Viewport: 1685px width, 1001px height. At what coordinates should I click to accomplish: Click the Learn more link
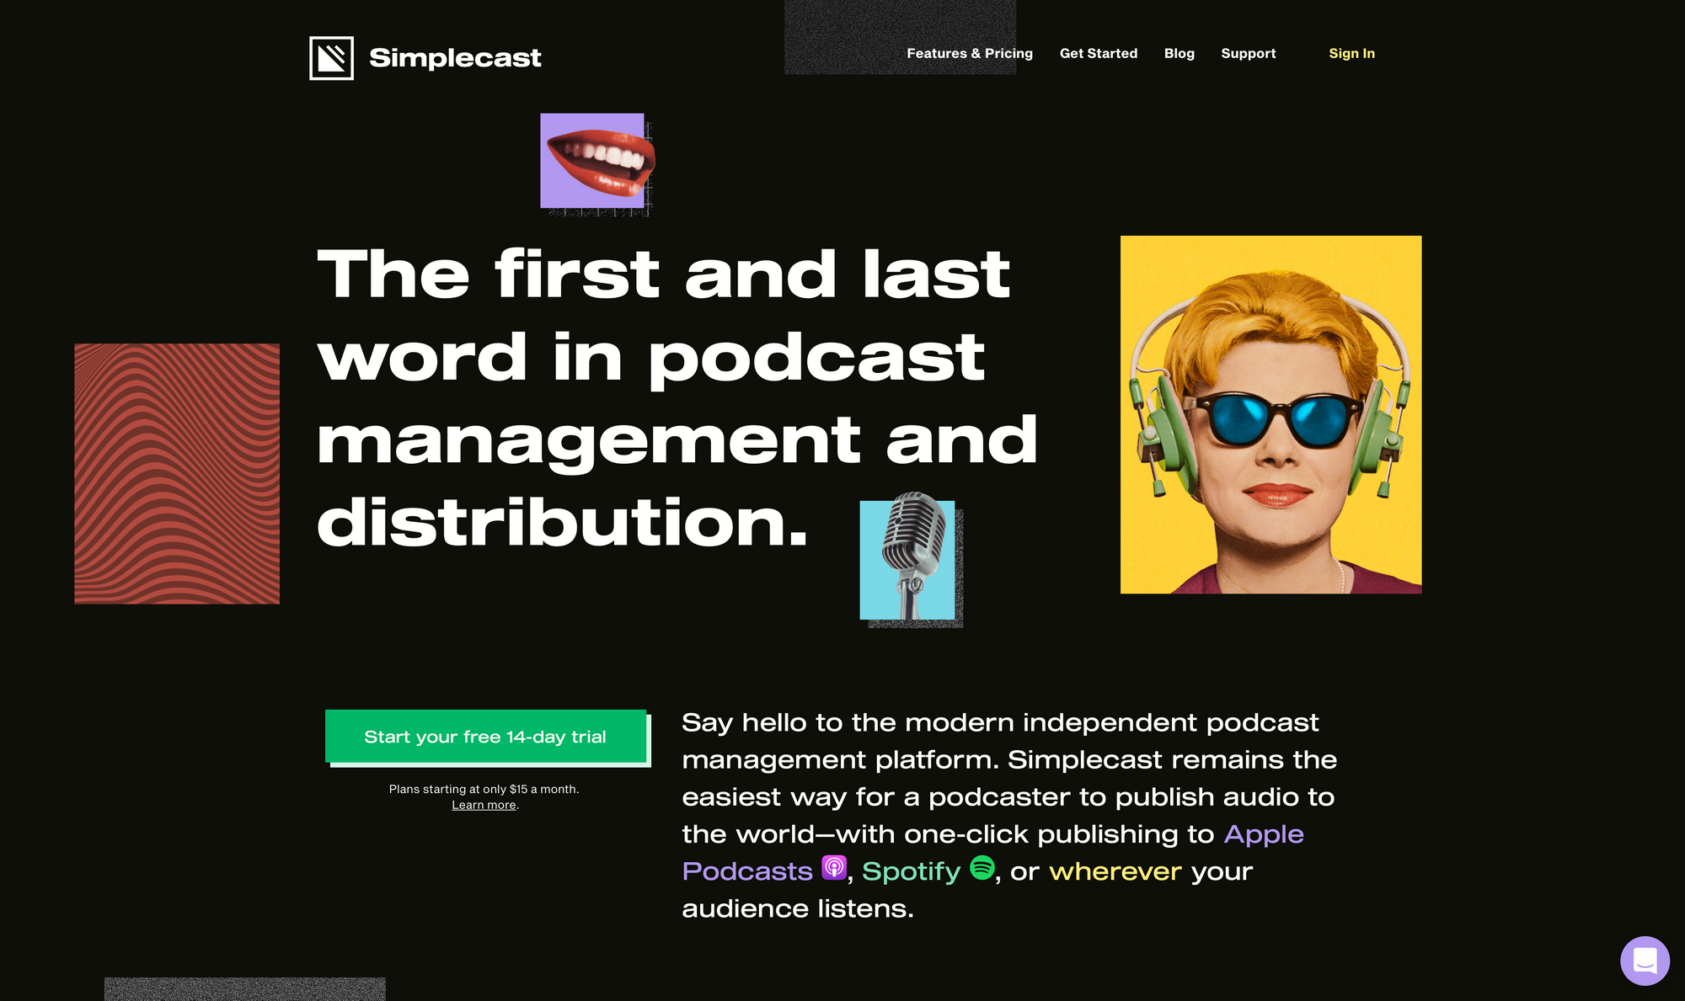point(483,806)
